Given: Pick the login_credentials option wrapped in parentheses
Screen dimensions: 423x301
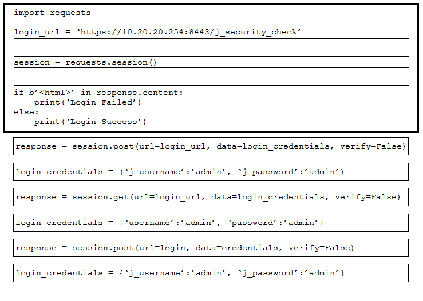Looking at the screenshot, I should tap(211, 172).
